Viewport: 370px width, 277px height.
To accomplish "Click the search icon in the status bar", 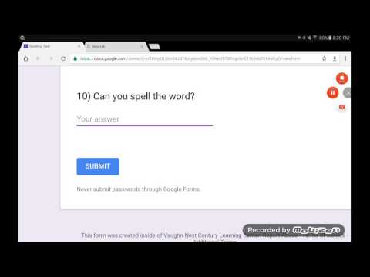I will click(22, 38).
